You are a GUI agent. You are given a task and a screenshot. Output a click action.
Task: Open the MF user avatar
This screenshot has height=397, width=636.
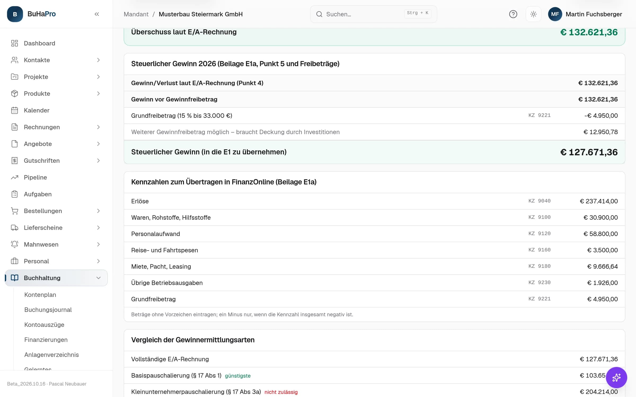(555, 14)
